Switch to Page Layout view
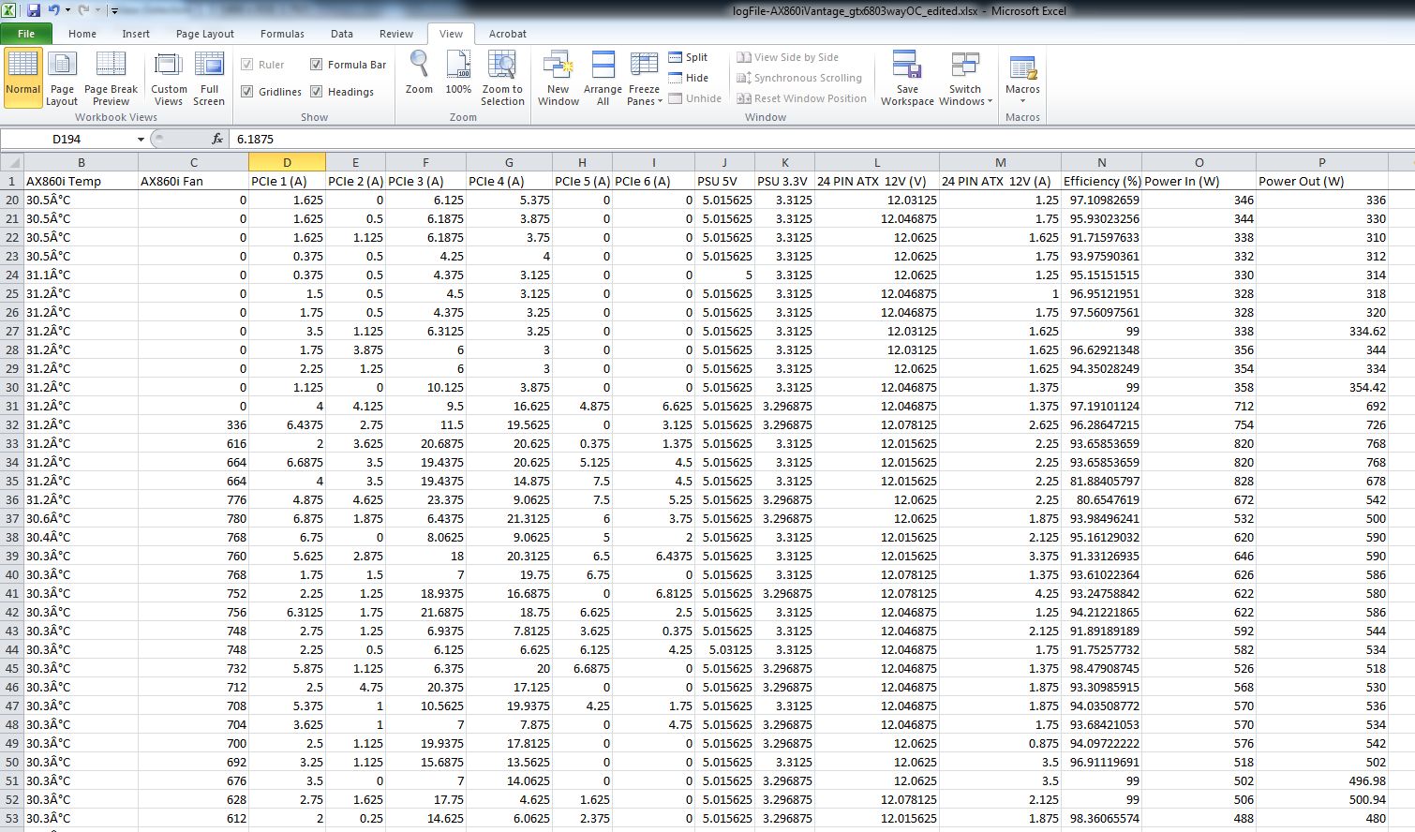1415x832 pixels. pyautogui.click(x=62, y=78)
